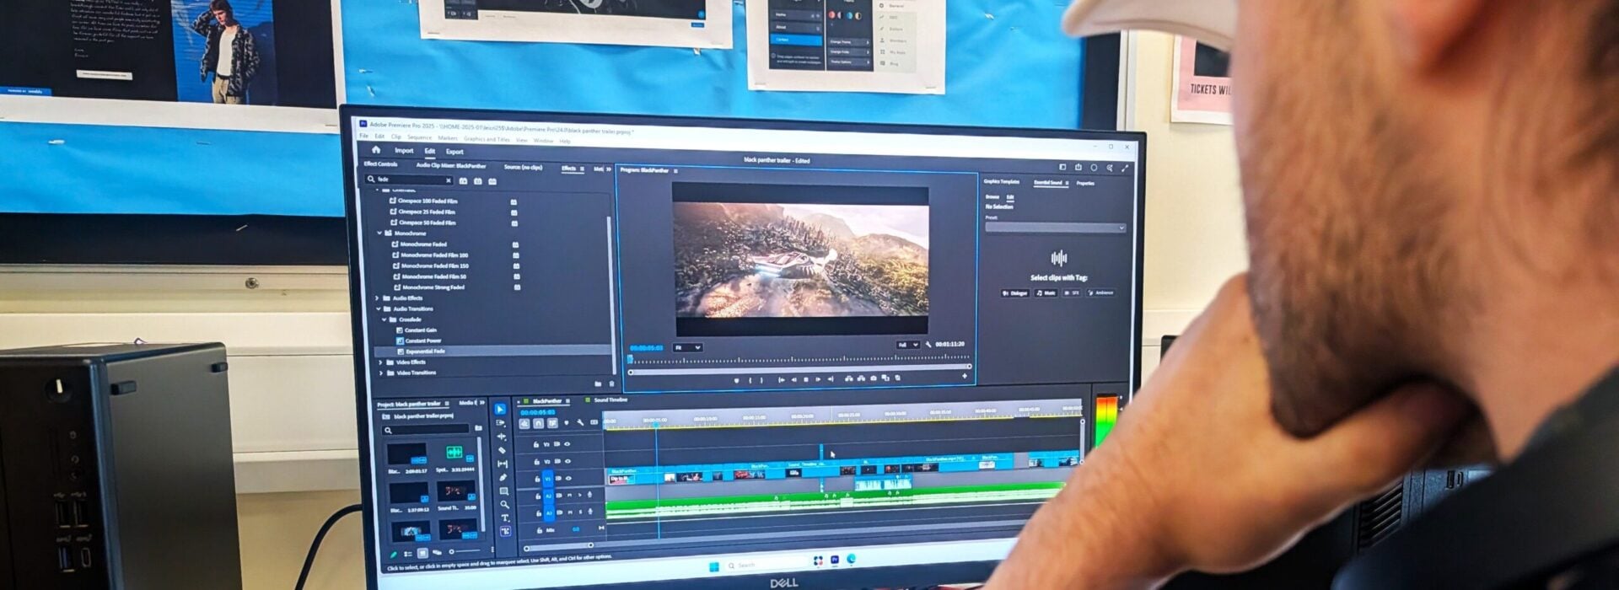The width and height of the screenshot is (1619, 590).
Task: Click the Extract button in Program monitor
Action: coord(861,378)
